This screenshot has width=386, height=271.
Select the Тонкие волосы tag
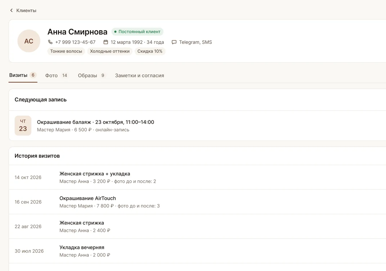click(x=66, y=51)
